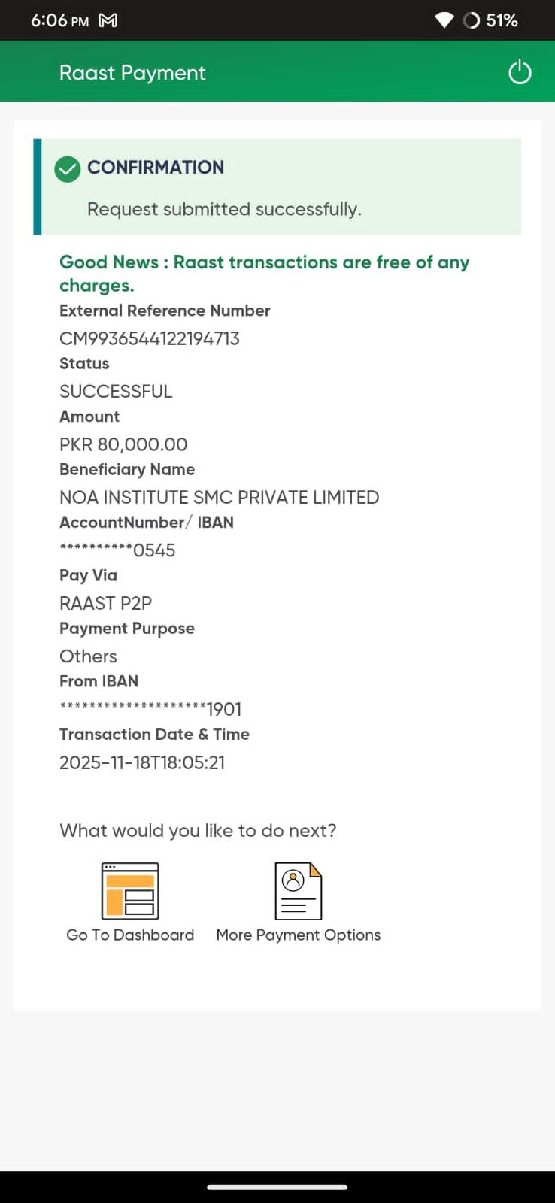Image resolution: width=555 pixels, height=1203 pixels.
Task: Click the Go To Dashboard label
Action: tap(130, 935)
